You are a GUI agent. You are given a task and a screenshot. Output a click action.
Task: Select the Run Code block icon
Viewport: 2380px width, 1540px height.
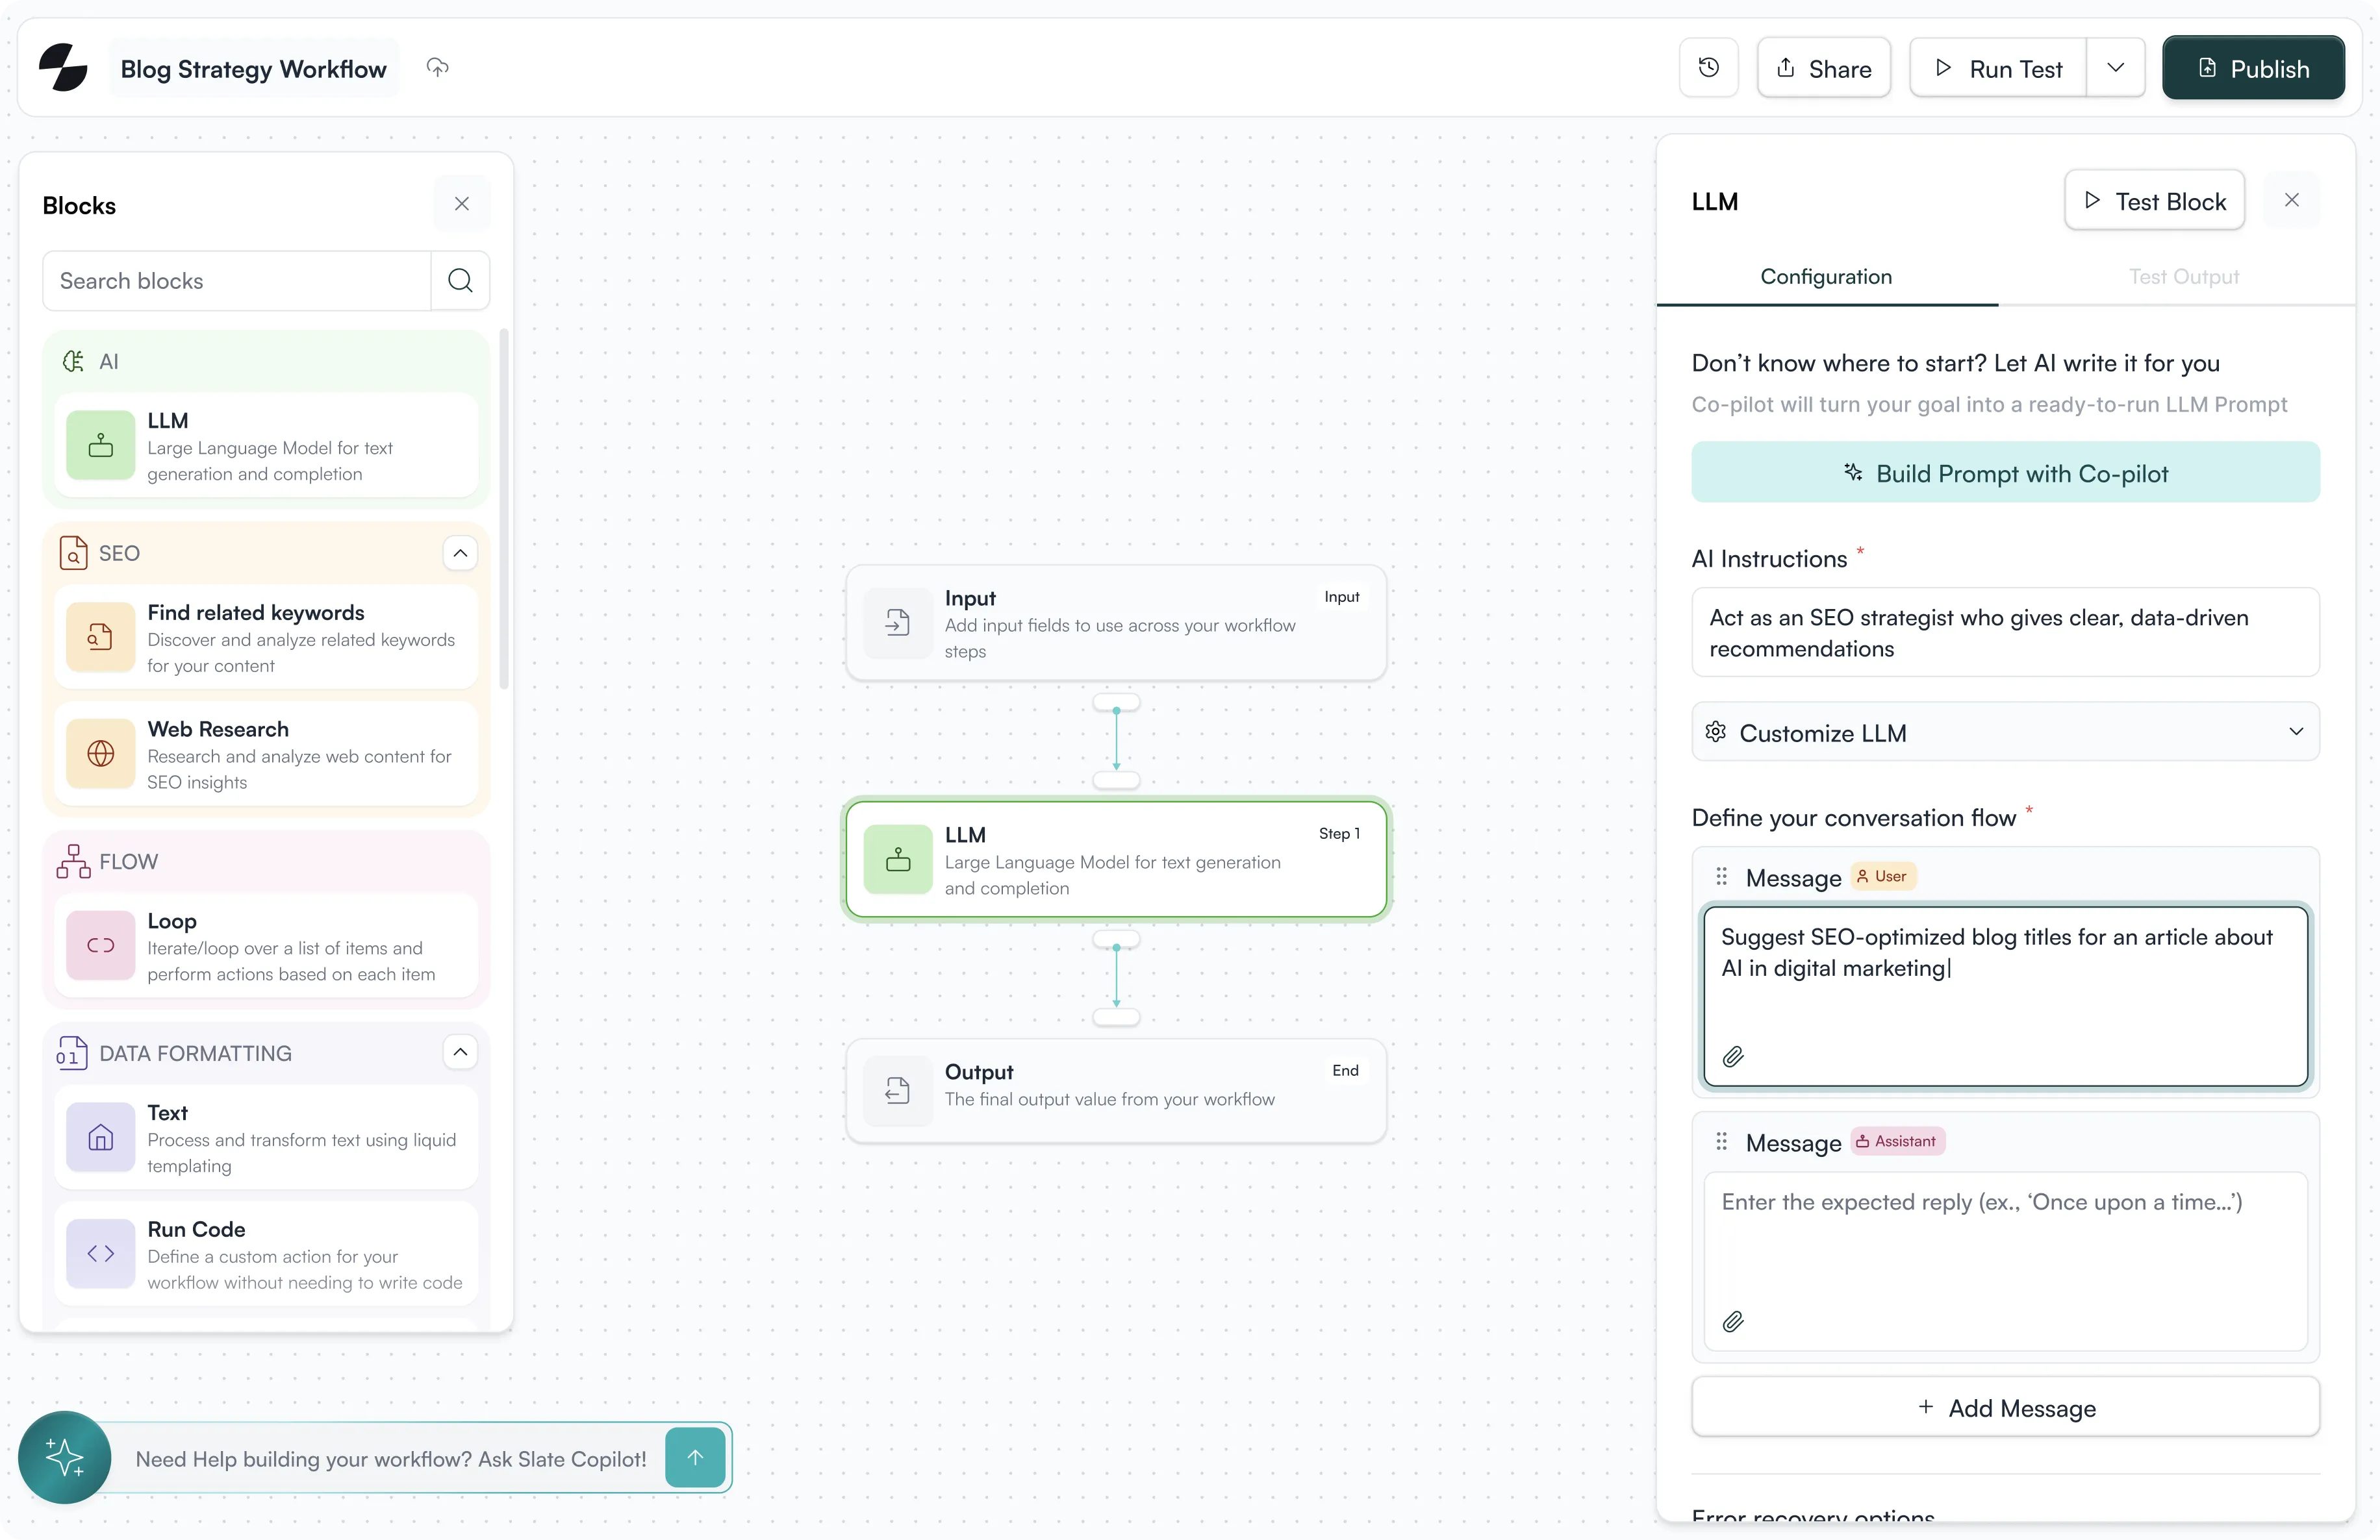101,1254
